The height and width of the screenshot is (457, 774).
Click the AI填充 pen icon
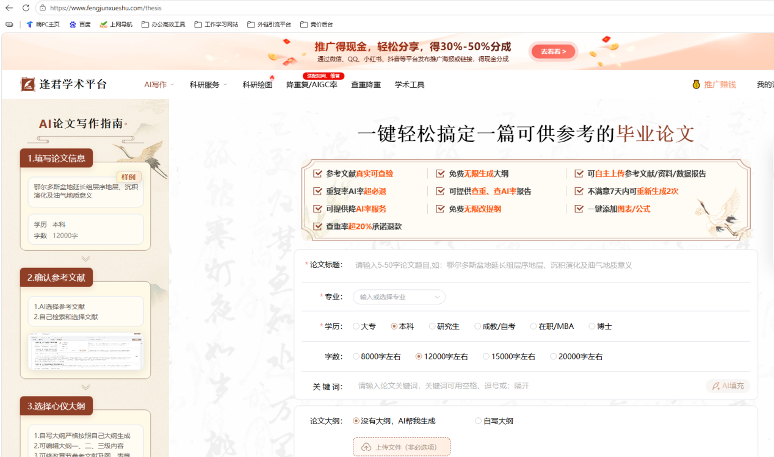click(716, 386)
